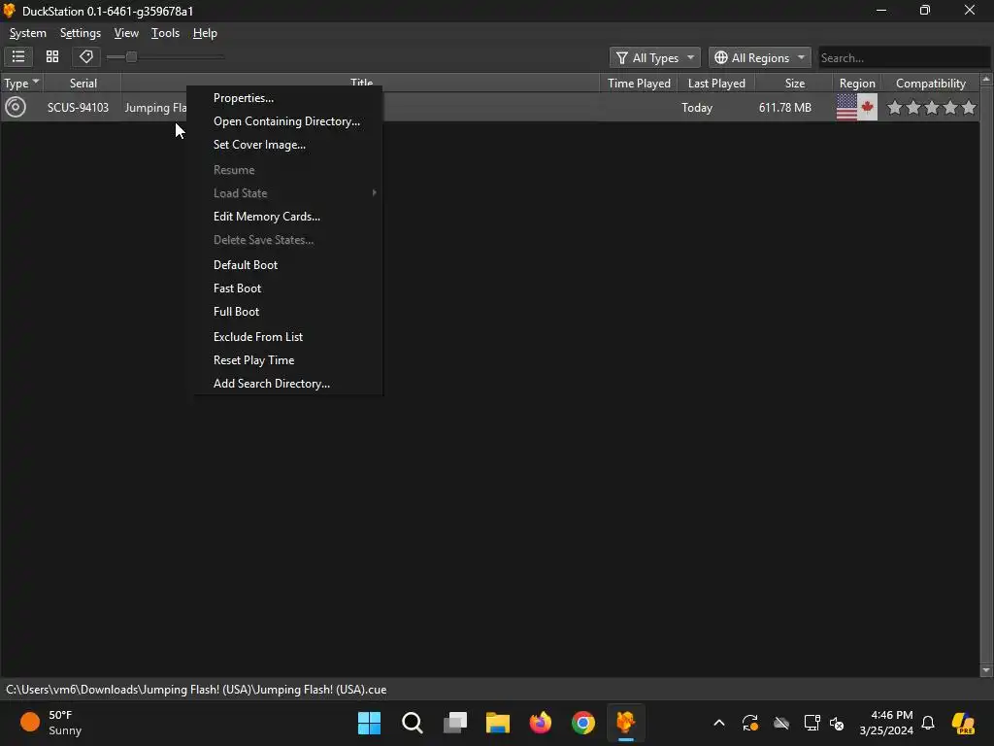The image size is (994, 746).
Task: Open the All Regions filter dropdown
Action: click(x=759, y=57)
